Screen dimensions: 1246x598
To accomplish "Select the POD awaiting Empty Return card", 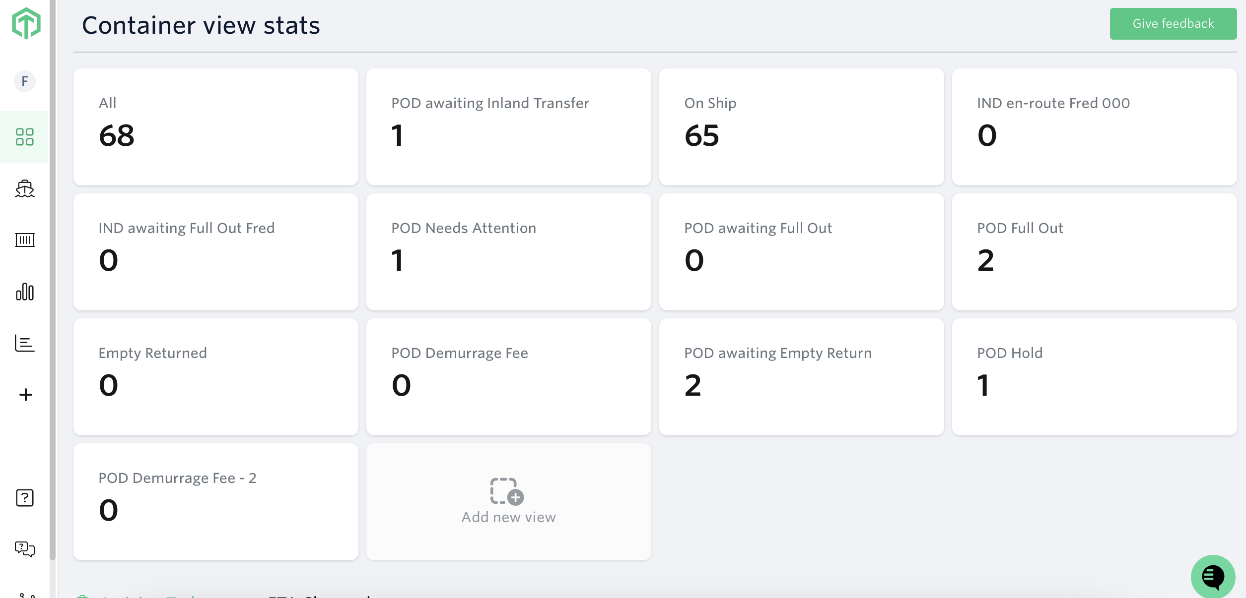I will pos(801,377).
